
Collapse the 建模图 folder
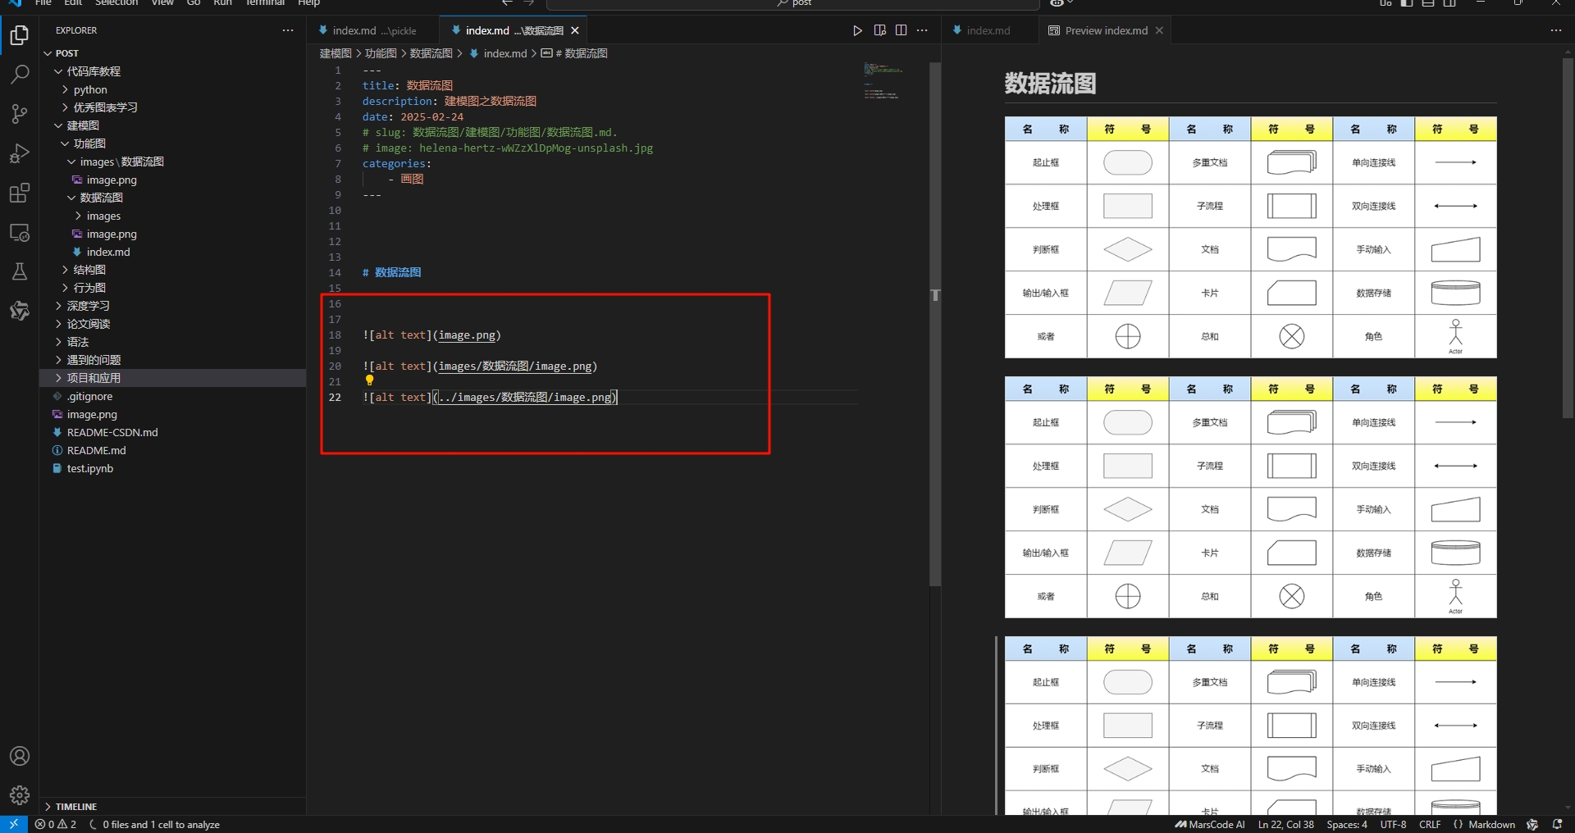[83, 125]
